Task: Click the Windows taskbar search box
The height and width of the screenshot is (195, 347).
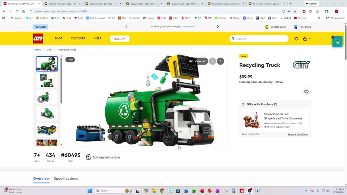Action: 113,191
